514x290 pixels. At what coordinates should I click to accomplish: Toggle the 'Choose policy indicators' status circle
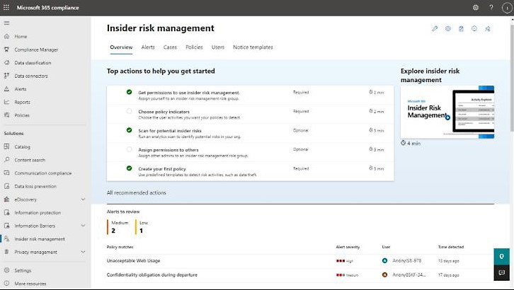pos(129,111)
